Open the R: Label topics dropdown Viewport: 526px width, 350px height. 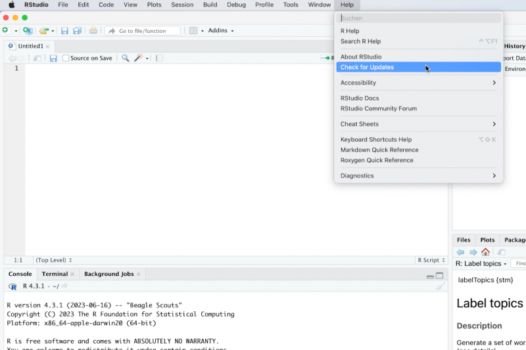[x=481, y=264]
